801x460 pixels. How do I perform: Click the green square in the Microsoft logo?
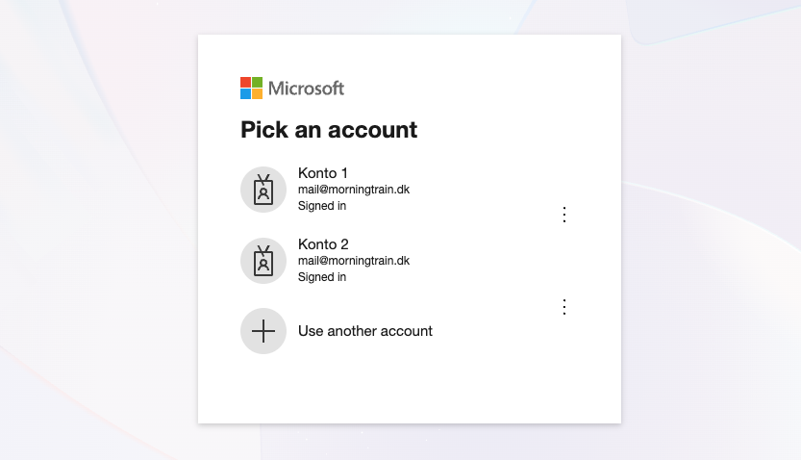click(258, 83)
